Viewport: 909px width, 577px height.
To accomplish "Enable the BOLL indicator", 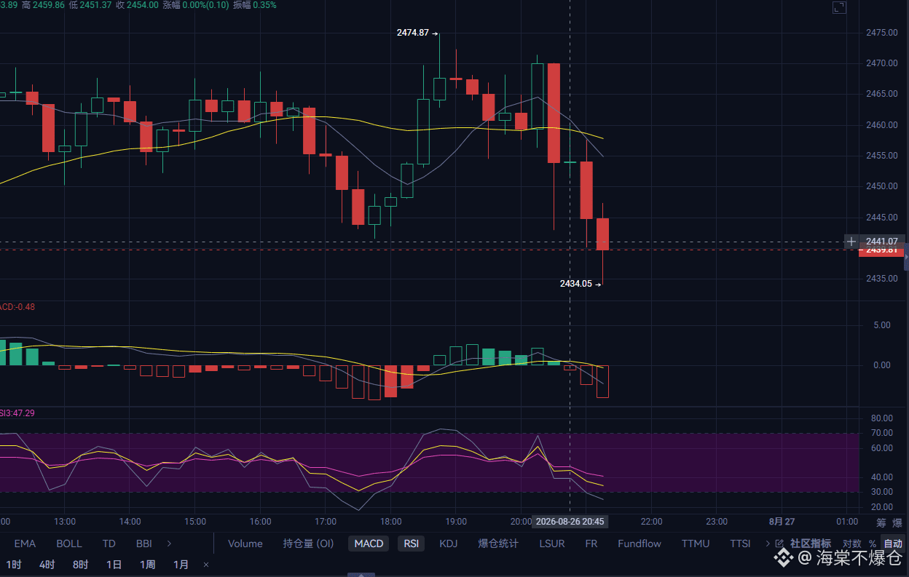I will [69, 544].
